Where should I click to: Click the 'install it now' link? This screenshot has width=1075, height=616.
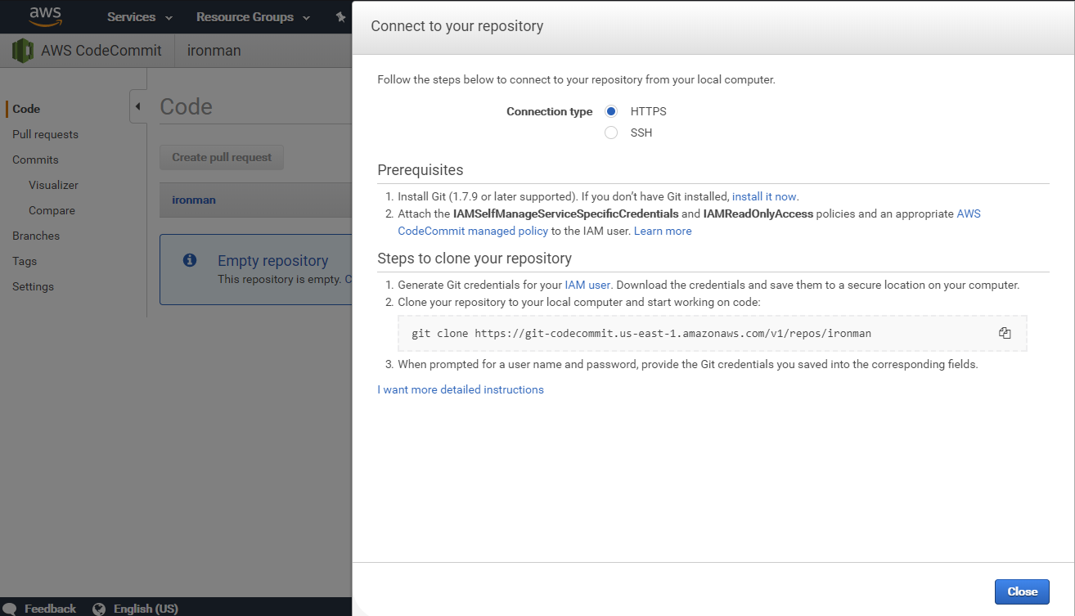(x=764, y=196)
